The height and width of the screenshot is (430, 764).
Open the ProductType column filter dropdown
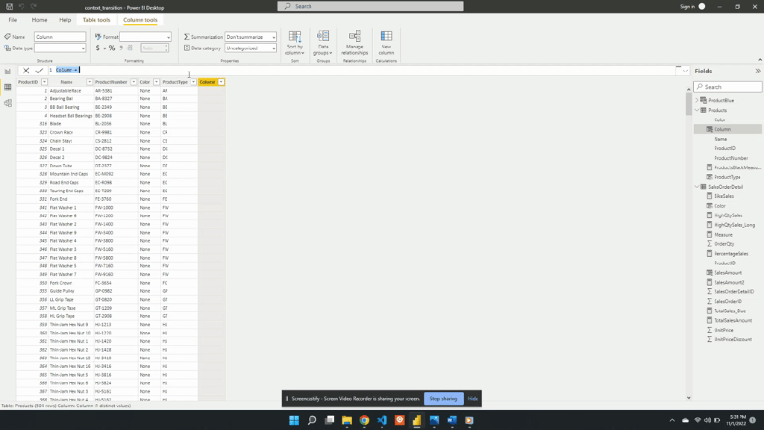pyautogui.click(x=193, y=82)
